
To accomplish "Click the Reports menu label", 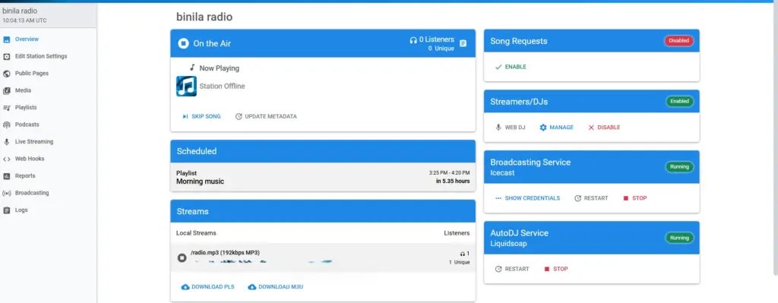I will (25, 176).
